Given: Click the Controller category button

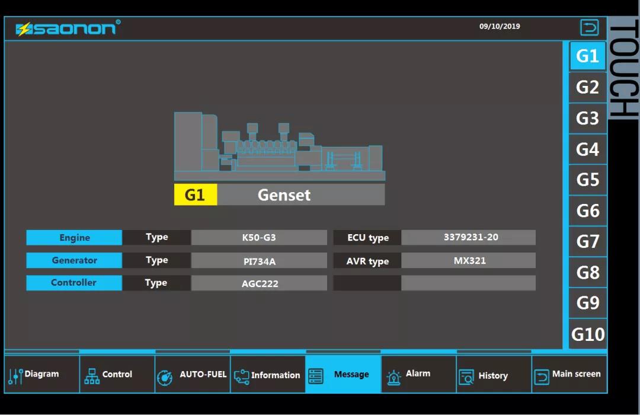Looking at the screenshot, I should pos(74,283).
